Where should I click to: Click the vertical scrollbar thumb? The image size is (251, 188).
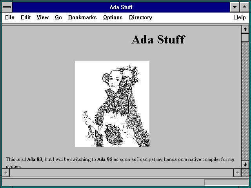pos(245,38)
